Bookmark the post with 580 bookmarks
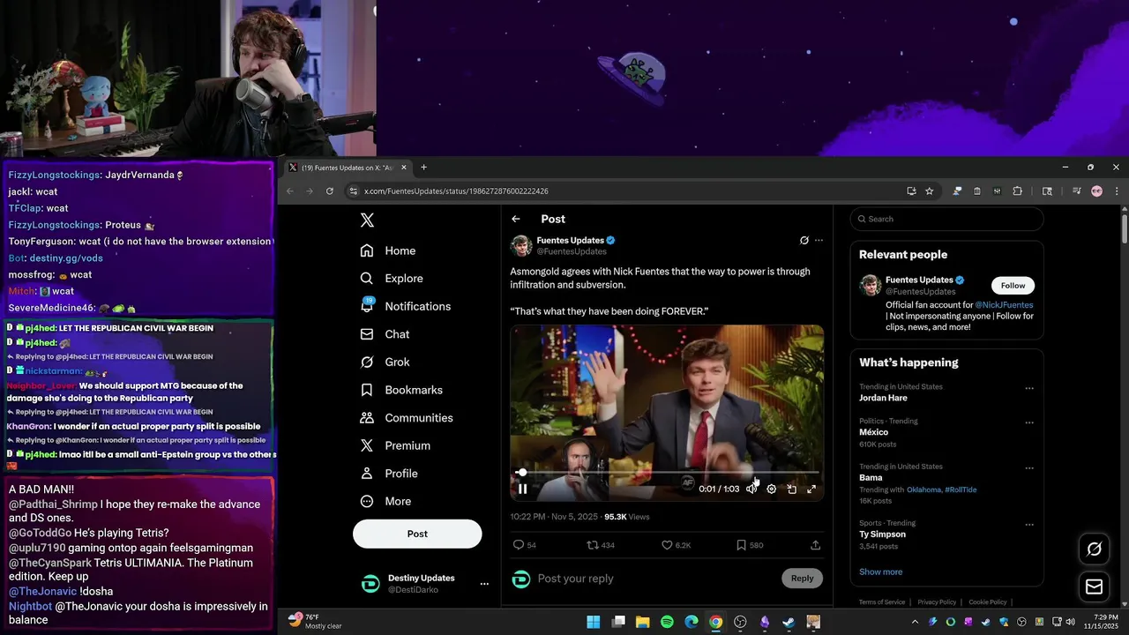Screen dimensions: 1129x635 click(742, 545)
